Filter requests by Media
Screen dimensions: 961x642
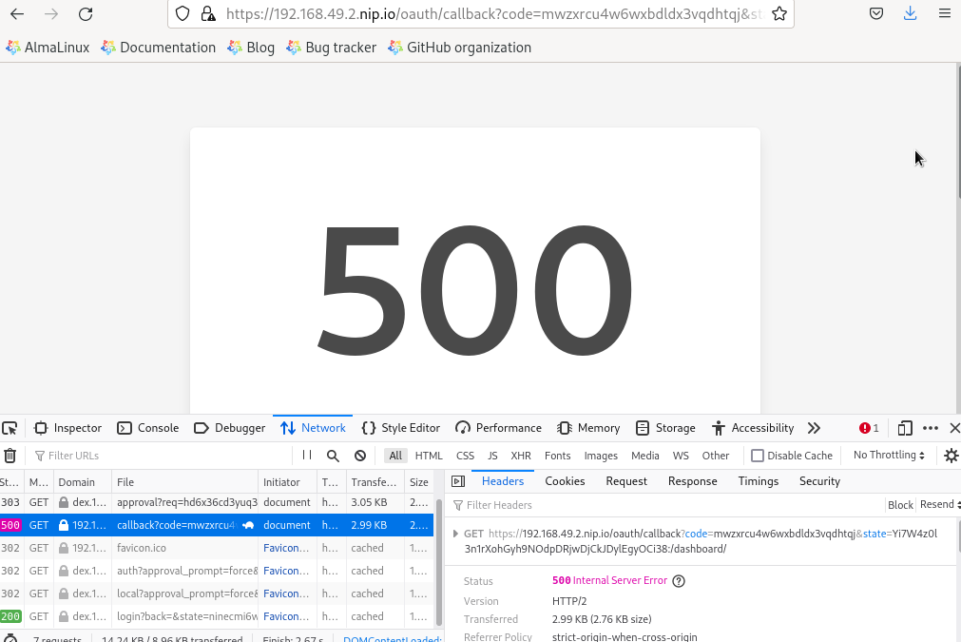(645, 456)
